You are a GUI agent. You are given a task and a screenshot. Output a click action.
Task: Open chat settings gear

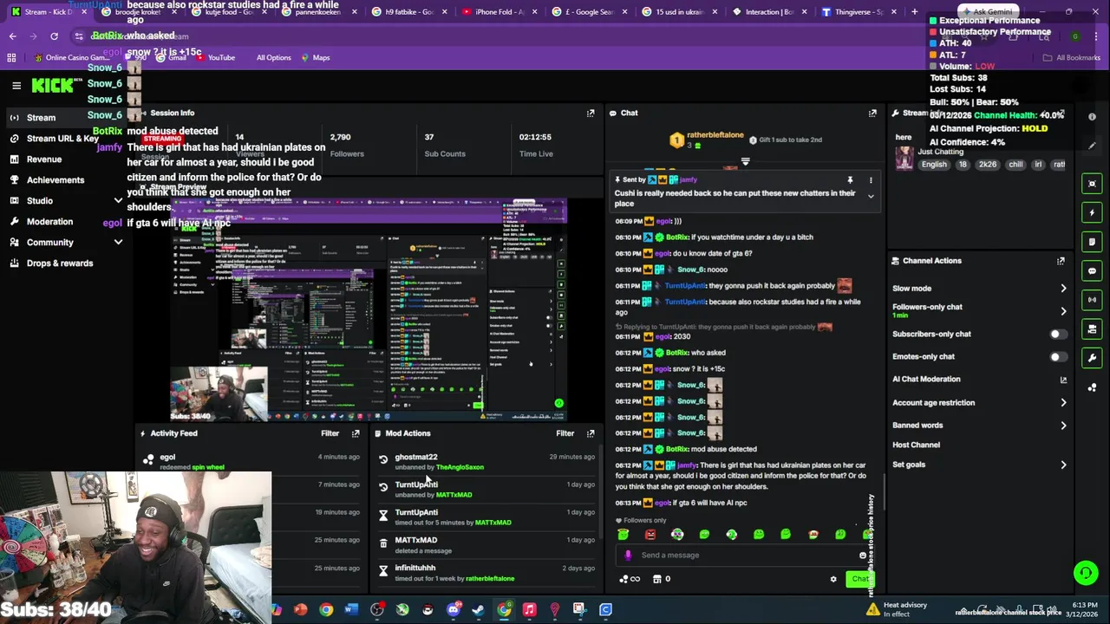click(833, 580)
